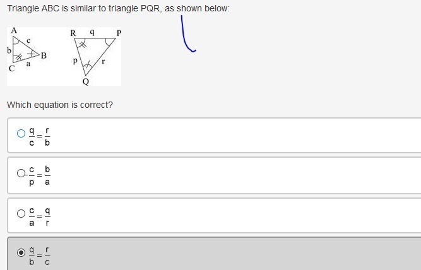Screen dimensions: 421x270
Task: Click the blue handwritten pen mark
Action: tap(188, 33)
